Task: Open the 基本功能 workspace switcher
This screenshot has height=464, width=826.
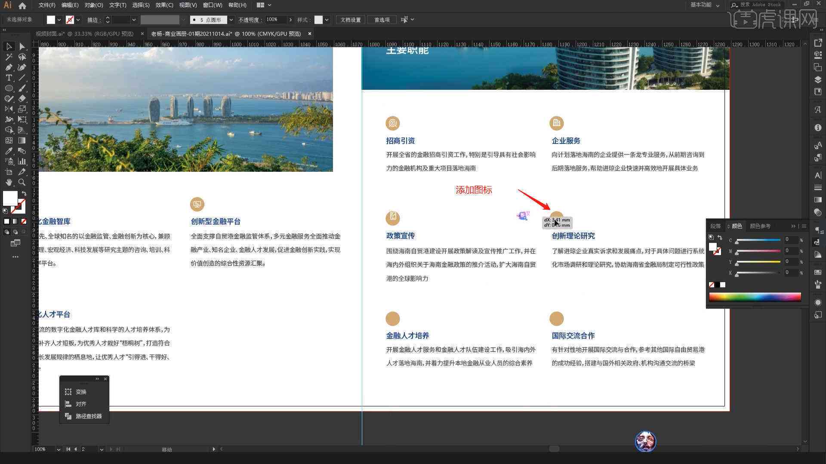Action: click(705, 5)
